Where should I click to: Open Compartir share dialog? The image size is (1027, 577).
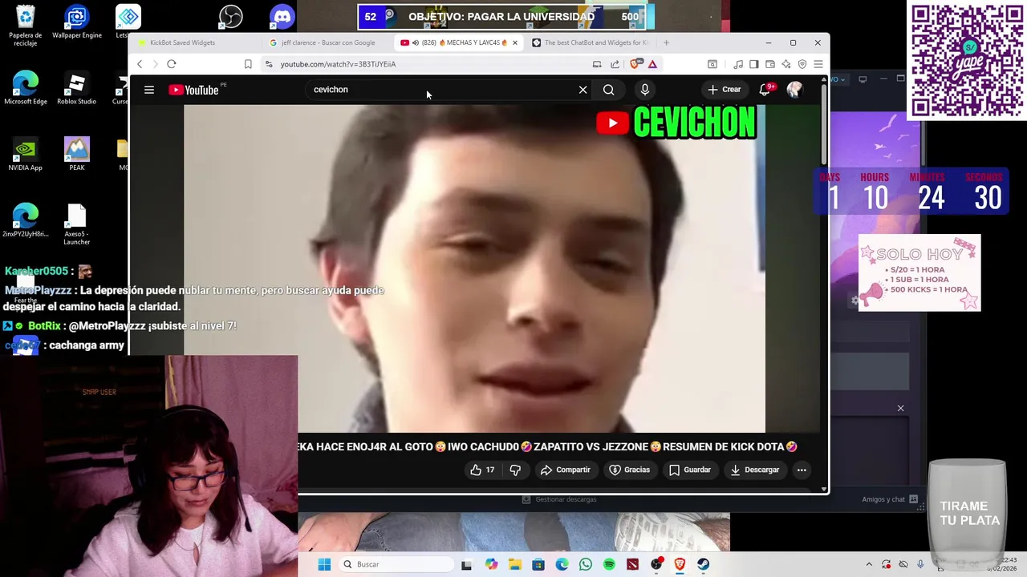[565, 470]
